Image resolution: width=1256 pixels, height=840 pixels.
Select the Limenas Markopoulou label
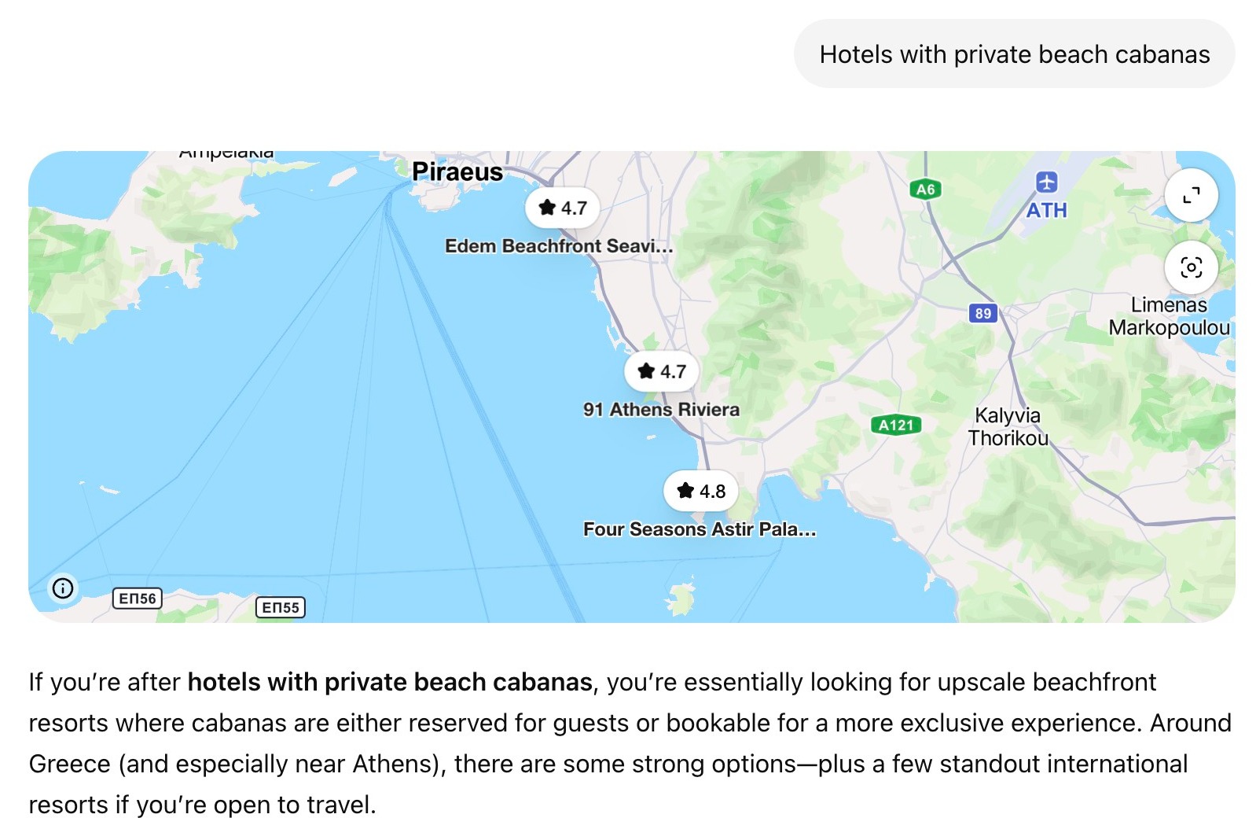point(1170,315)
